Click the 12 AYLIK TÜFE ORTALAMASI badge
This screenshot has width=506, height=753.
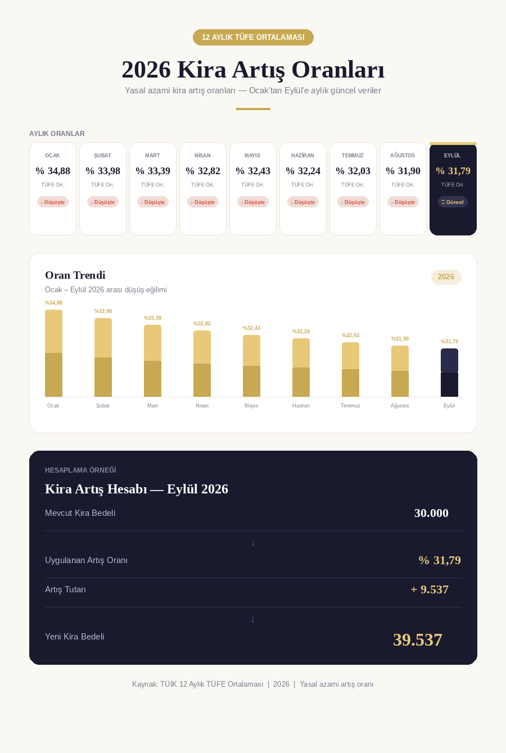(253, 37)
